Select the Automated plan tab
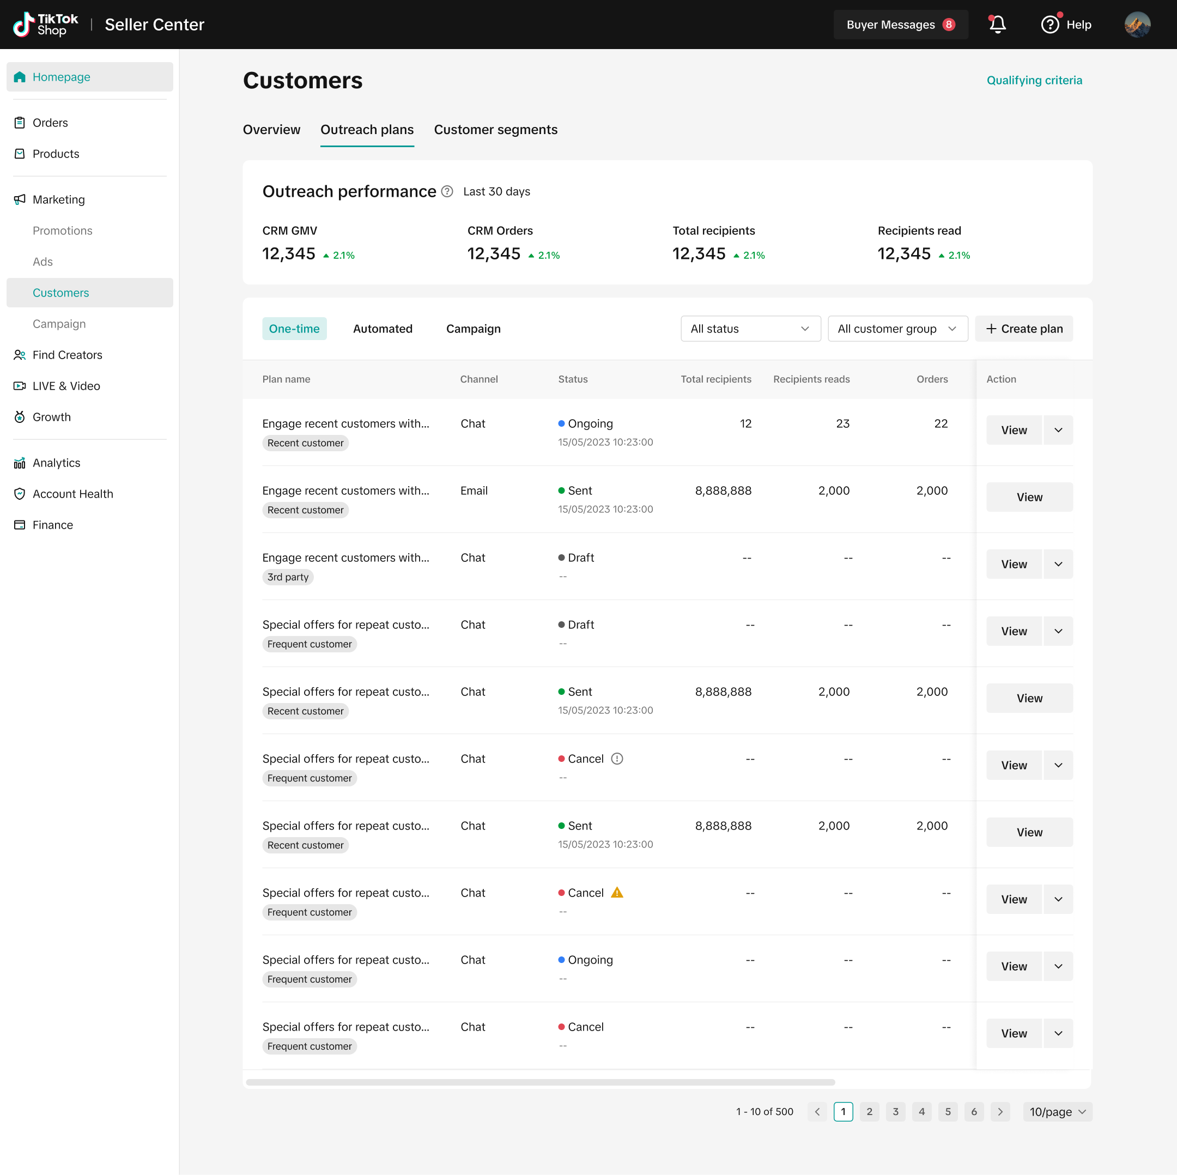1177x1175 pixels. pos(383,329)
